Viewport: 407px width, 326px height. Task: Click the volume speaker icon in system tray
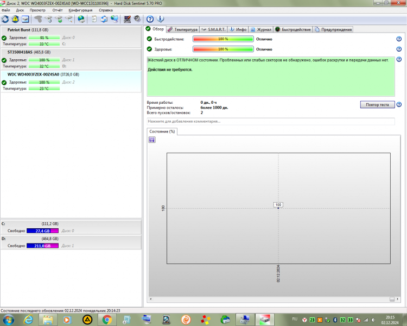click(373, 320)
